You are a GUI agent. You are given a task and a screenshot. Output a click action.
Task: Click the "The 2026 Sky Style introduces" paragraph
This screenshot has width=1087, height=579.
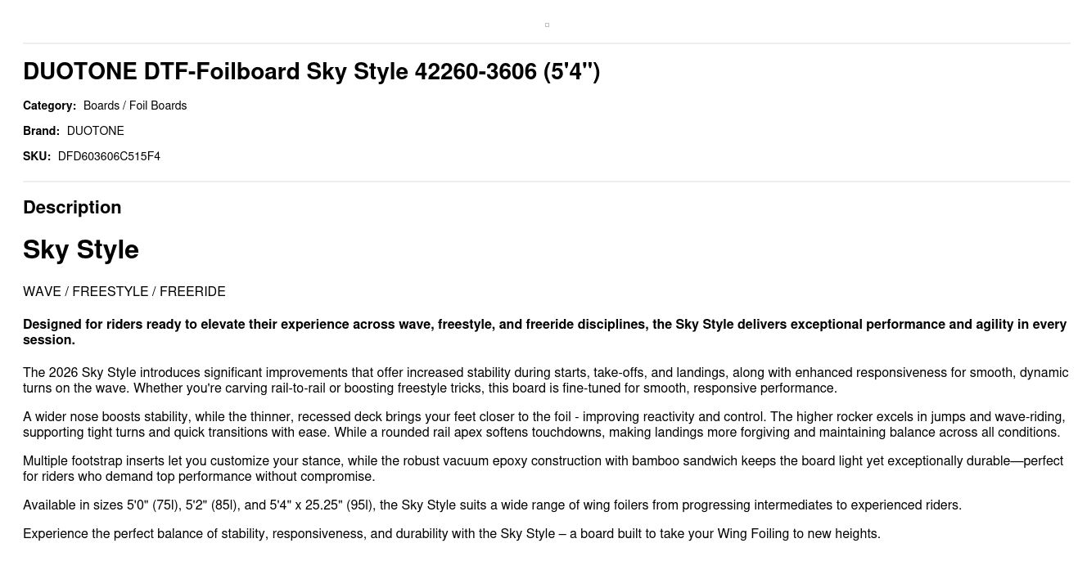(543, 380)
